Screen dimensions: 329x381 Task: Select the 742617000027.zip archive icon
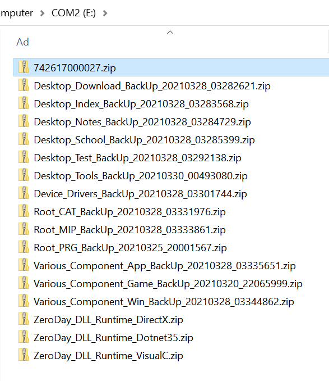[24, 67]
